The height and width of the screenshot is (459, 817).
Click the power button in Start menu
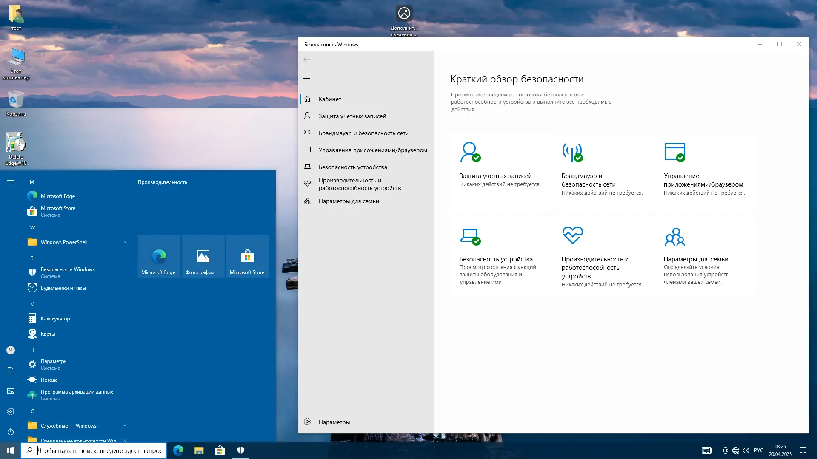[x=11, y=432]
